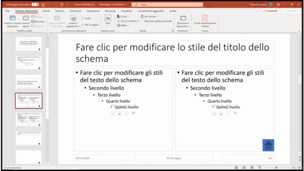Toggle the Titolo checkbox
304x171 pixels.
[x=83, y=19]
